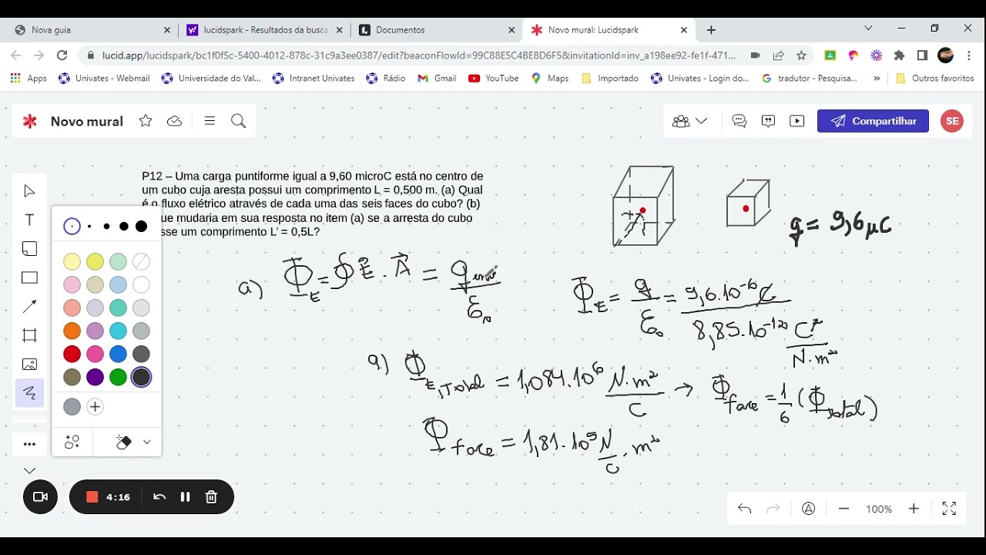This screenshot has height=555, width=986.
Task: Choose the largest pen size dot
Action: 141,227
